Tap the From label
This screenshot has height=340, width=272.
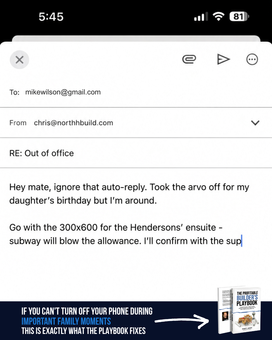18,123
